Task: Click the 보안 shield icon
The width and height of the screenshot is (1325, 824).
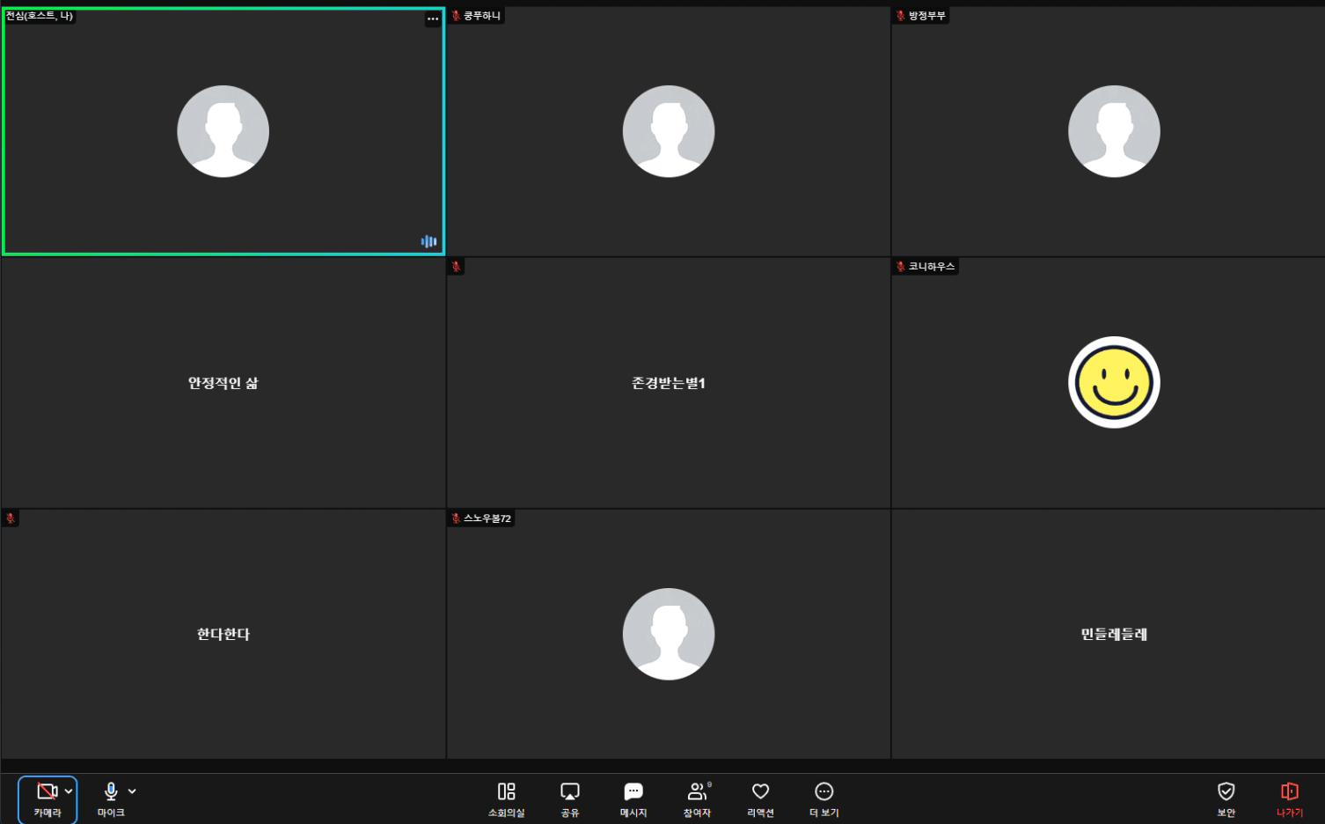Action: tap(1226, 791)
